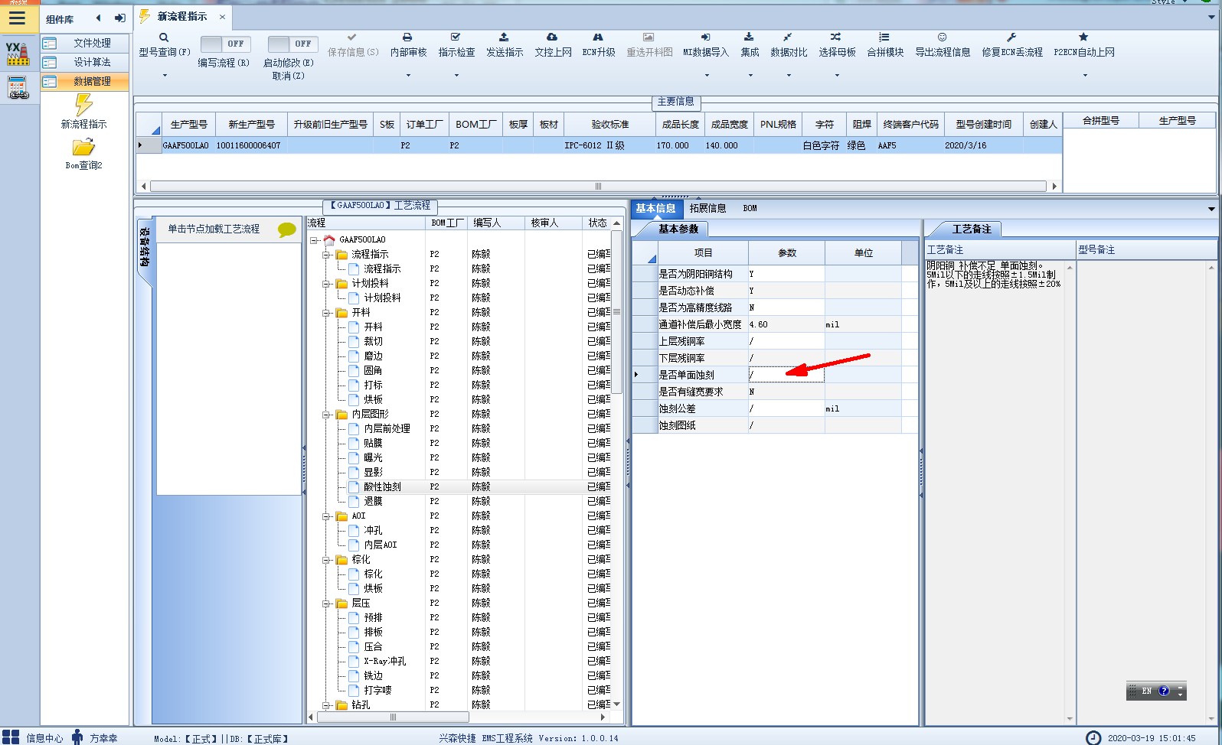Click the 指示检查 checkmark icon
1222x745 pixels.
(x=456, y=37)
